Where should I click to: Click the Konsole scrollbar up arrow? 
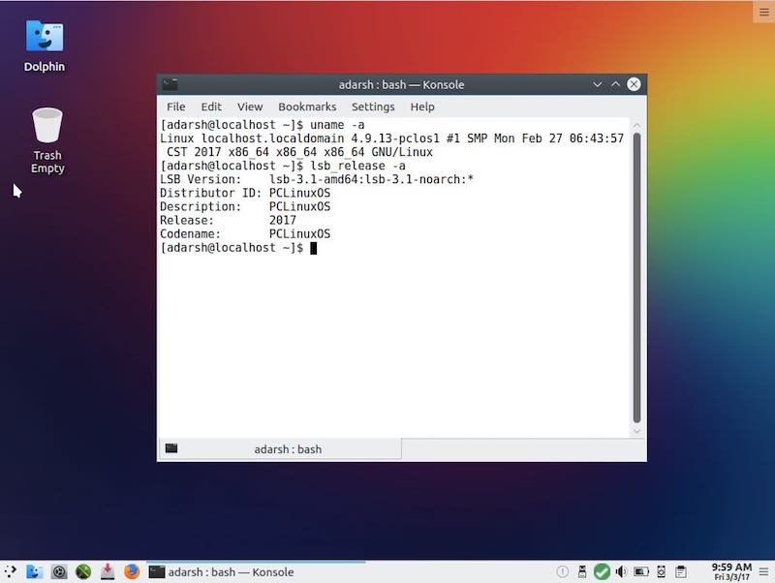[636, 126]
